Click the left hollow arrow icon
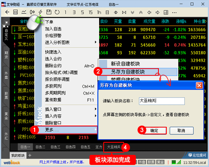The height and width of the screenshot is (167, 209). pyautogui.click(x=149, y=13)
